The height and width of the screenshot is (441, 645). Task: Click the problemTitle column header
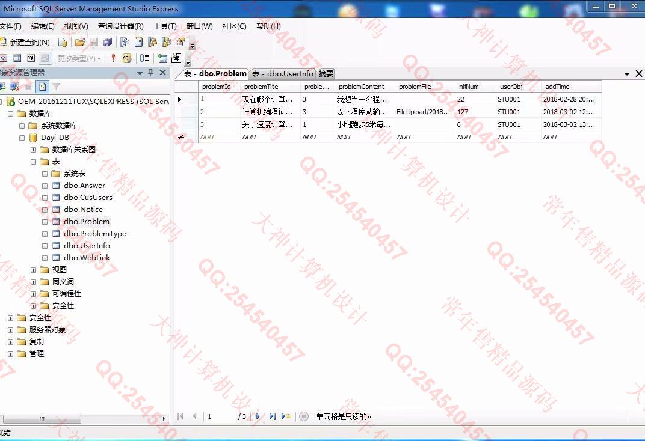point(270,87)
